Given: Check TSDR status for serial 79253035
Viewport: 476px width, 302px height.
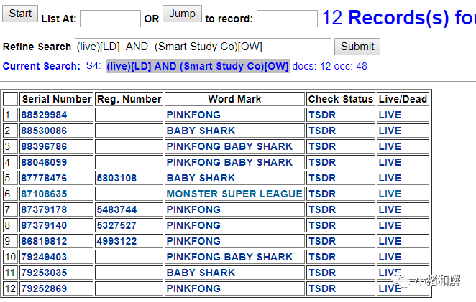Looking at the screenshot, I should (x=322, y=273).
